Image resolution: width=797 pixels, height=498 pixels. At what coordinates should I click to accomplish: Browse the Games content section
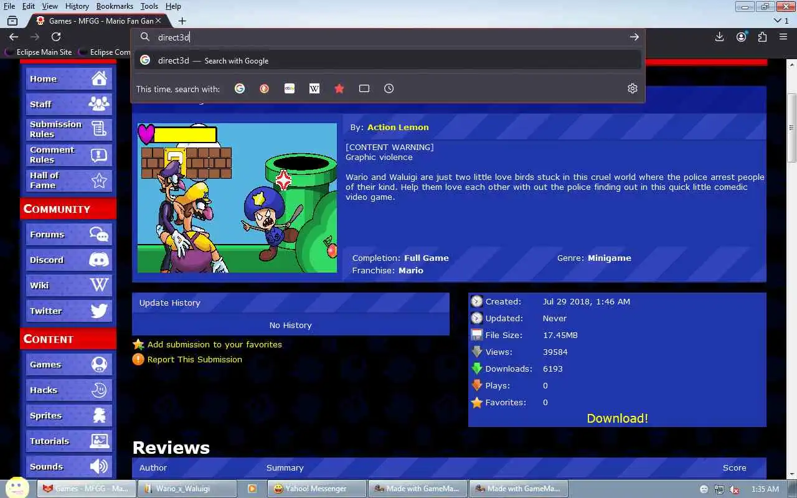tap(68, 364)
